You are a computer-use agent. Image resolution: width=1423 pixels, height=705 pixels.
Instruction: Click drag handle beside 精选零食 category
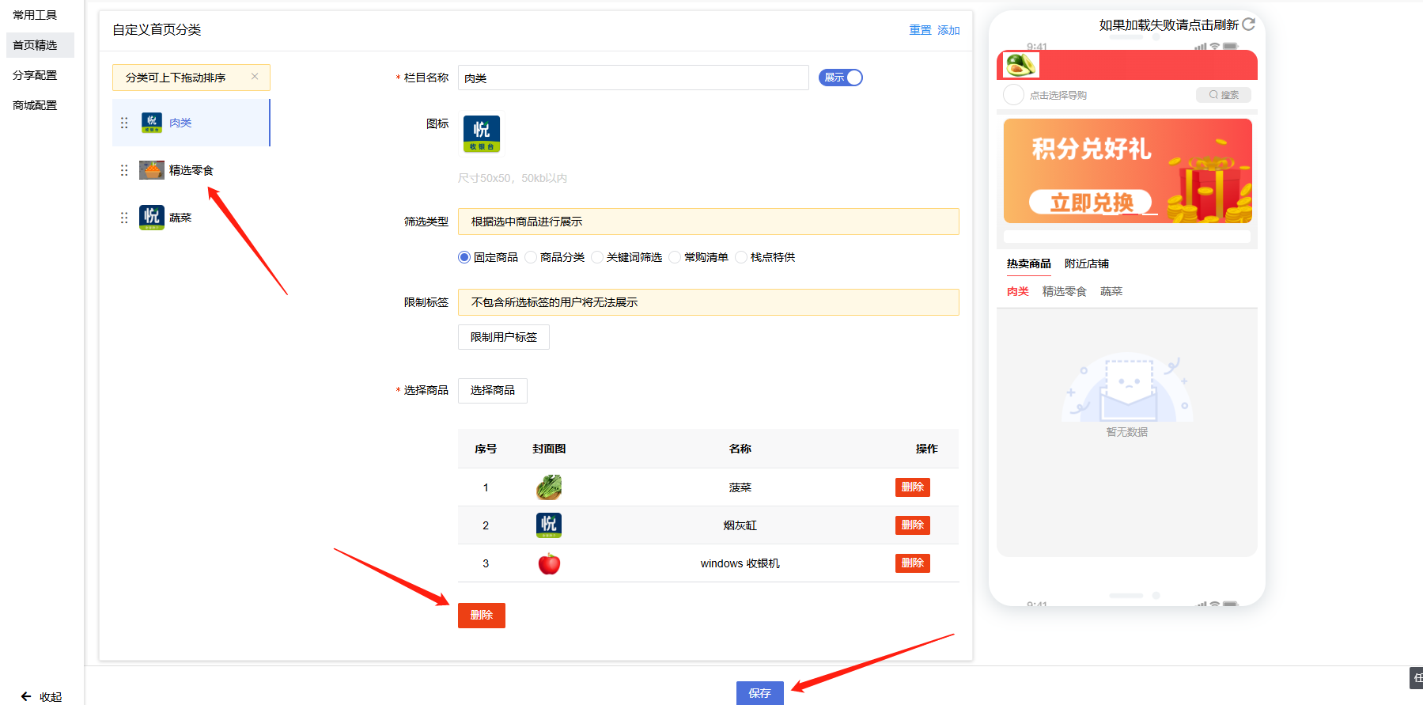[124, 170]
